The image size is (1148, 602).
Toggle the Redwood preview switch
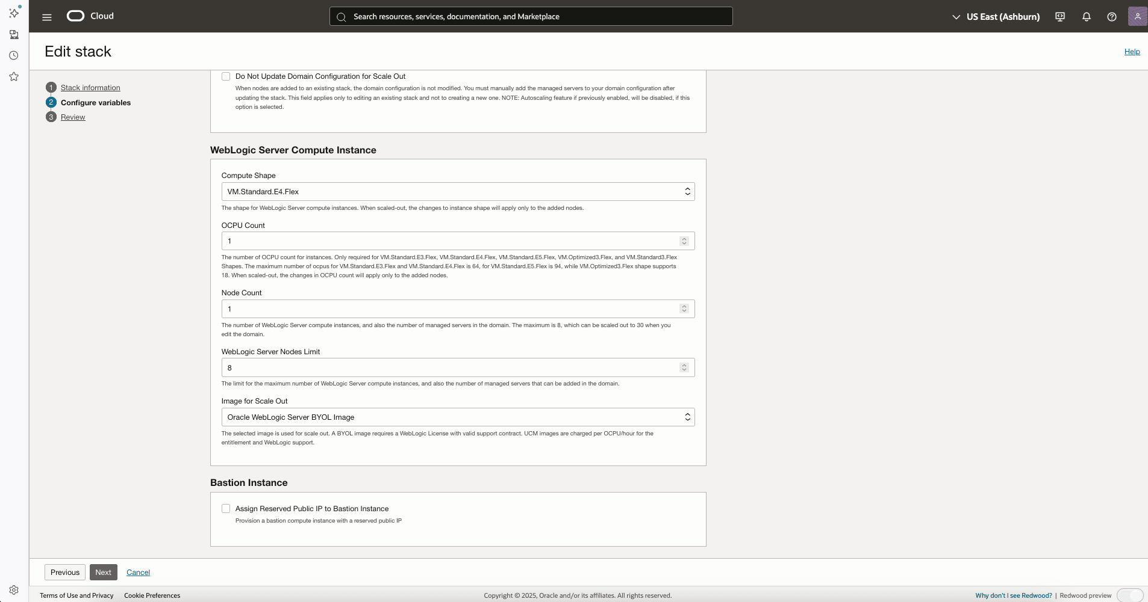tap(1129, 595)
